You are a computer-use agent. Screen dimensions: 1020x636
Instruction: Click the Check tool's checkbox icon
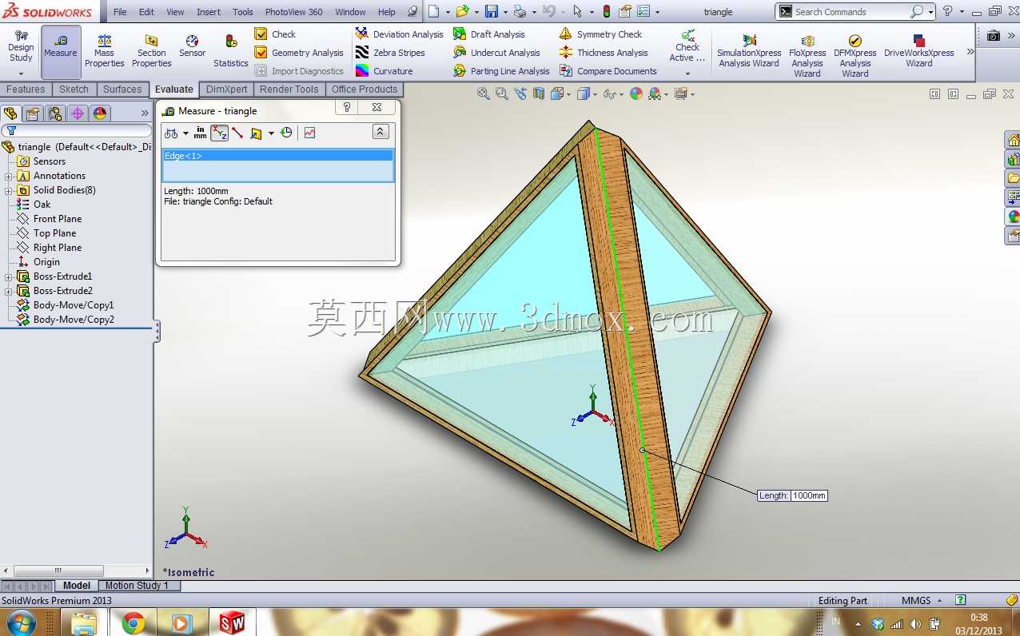click(x=261, y=34)
